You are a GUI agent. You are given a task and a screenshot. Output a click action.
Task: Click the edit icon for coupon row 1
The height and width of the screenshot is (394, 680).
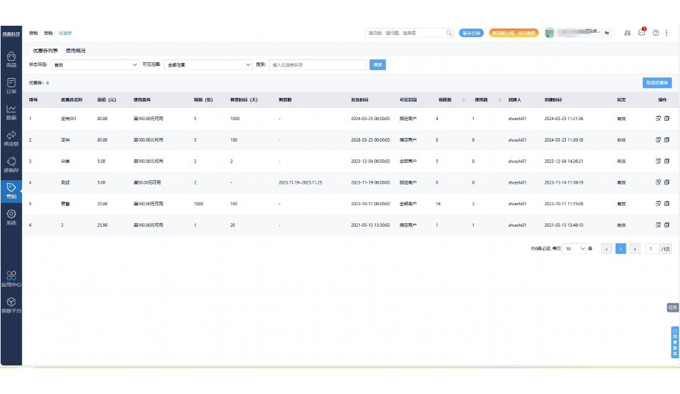[x=658, y=118]
